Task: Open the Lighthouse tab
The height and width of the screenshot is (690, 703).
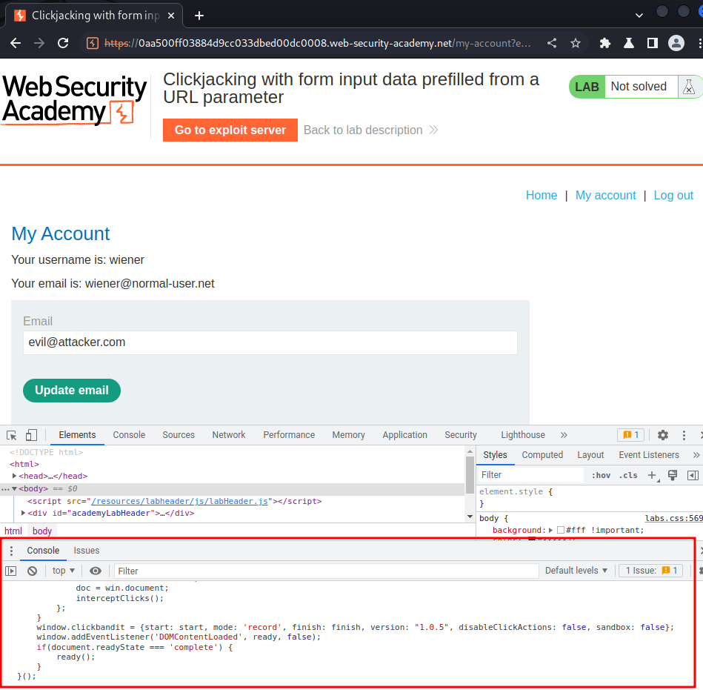Action: pyautogui.click(x=523, y=435)
